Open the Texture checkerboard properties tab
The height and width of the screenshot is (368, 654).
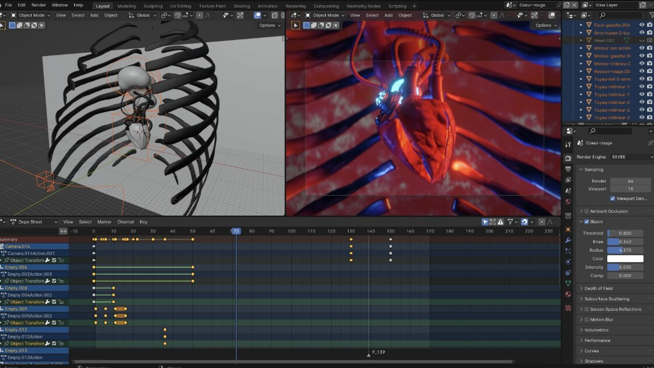568,308
